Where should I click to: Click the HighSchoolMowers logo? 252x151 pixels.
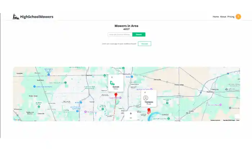(33, 16)
